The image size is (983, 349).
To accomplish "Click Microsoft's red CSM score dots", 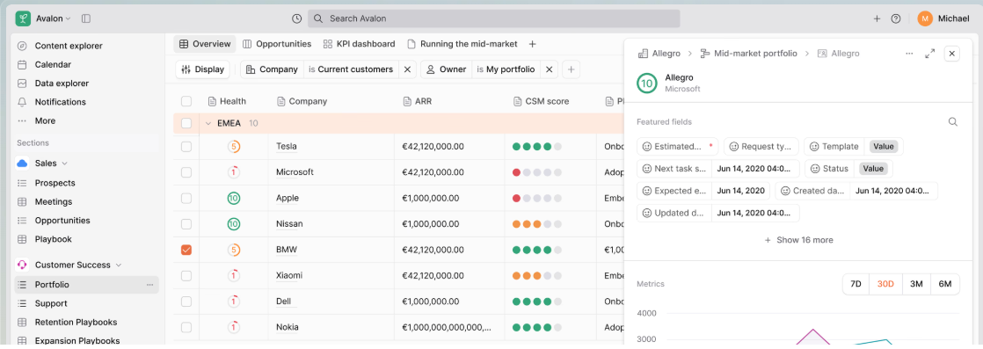I will [x=536, y=172].
